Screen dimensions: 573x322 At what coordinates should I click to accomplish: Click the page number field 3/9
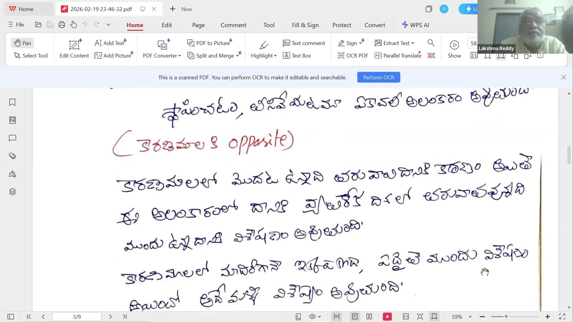pos(77,317)
